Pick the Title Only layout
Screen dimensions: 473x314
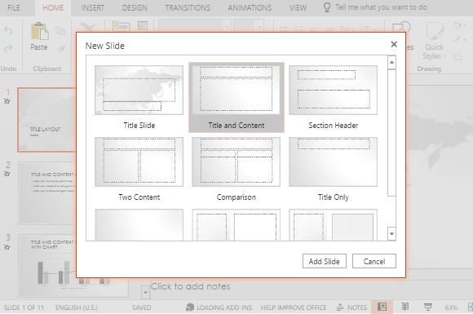pyautogui.click(x=333, y=161)
